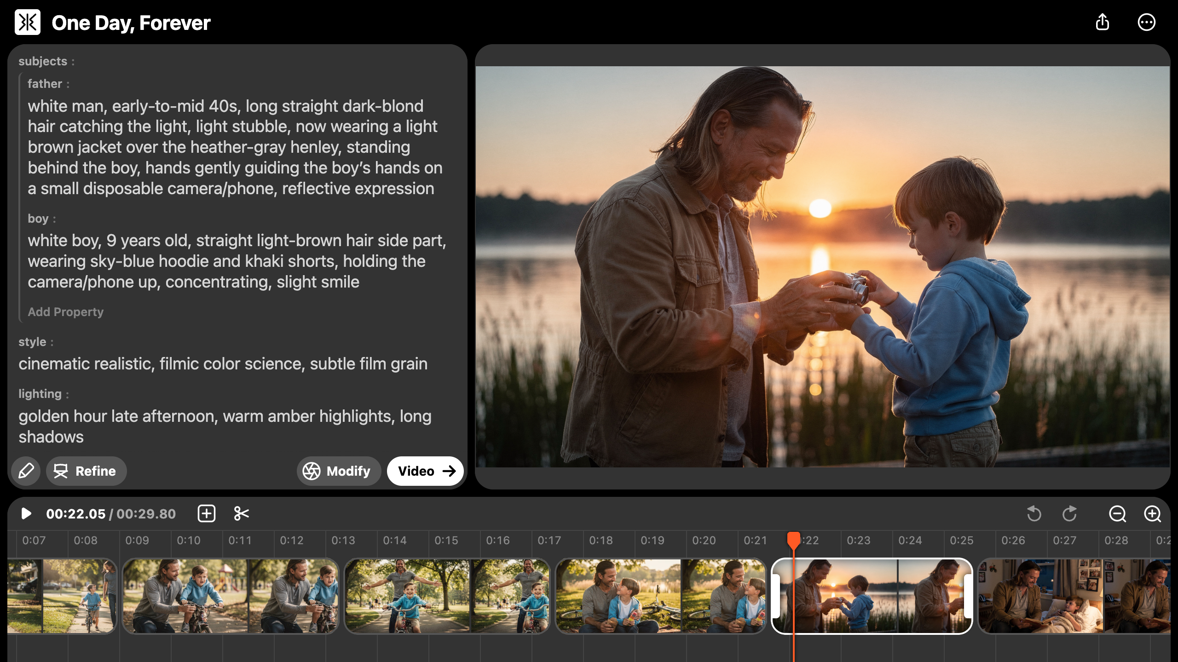Click the undo arrow icon
Viewport: 1178px width, 662px height.
point(1034,513)
